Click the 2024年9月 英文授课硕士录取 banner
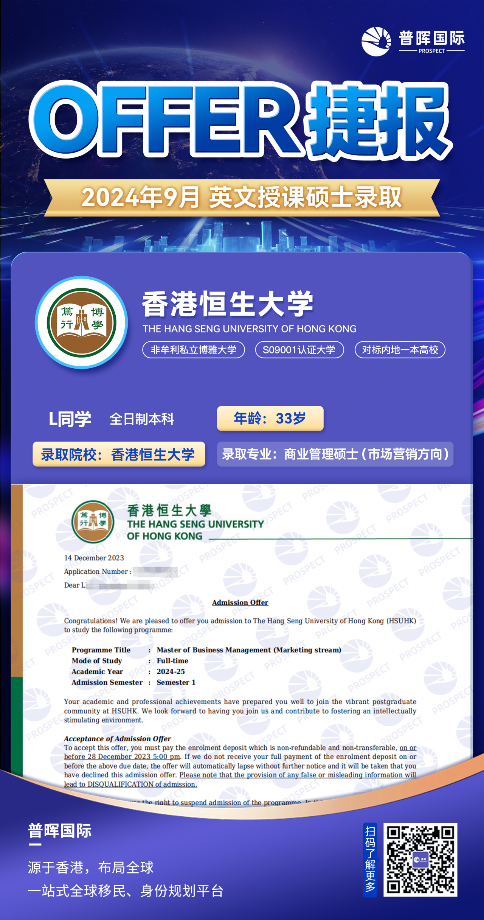 click(x=242, y=198)
